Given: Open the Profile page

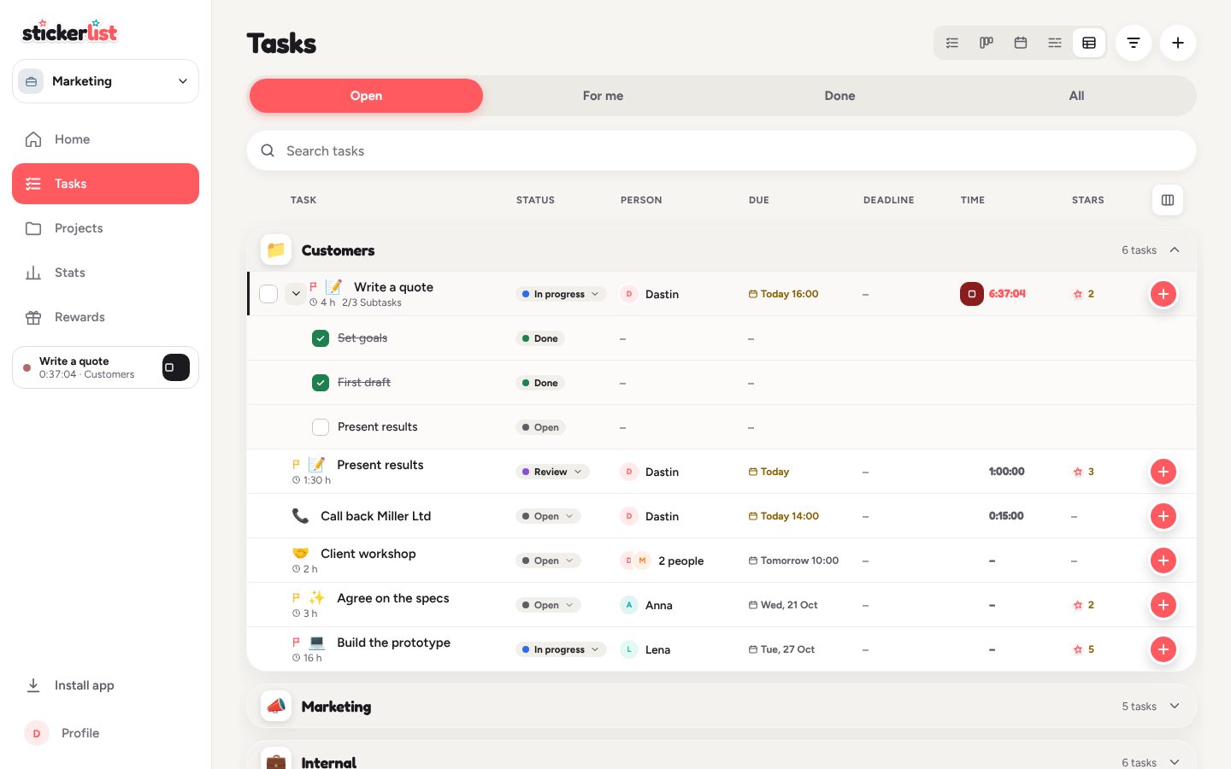Looking at the screenshot, I should pos(105,733).
